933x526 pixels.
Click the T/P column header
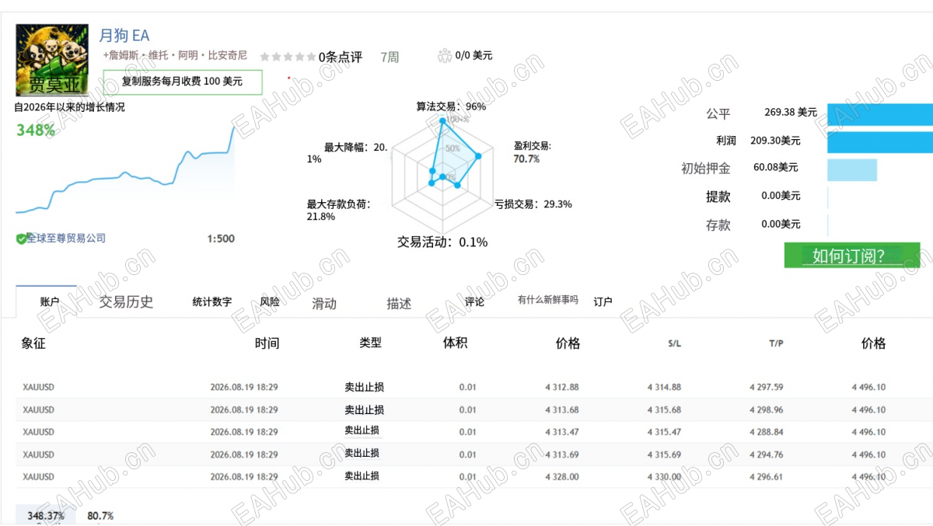[776, 343]
